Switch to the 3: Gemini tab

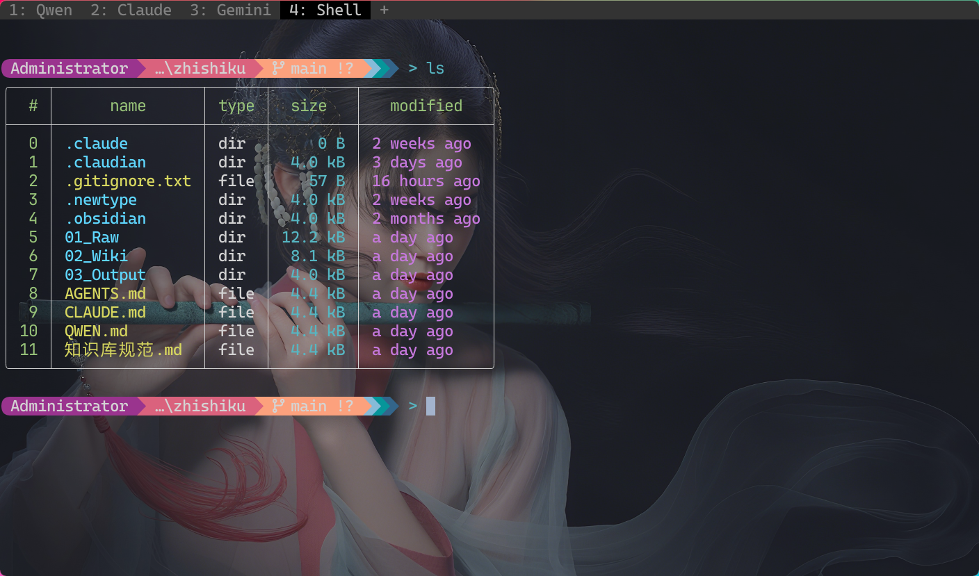[231, 10]
